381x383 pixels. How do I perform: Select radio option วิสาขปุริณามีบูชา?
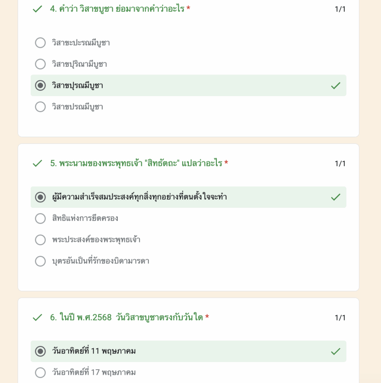click(x=40, y=64)
